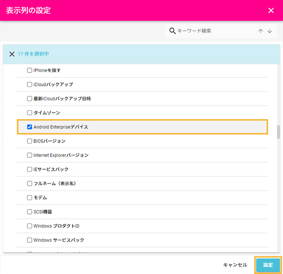Tick 最新iCloudバックアップ日時 checkbox
The image size is (283, 274).
(29, 99)
